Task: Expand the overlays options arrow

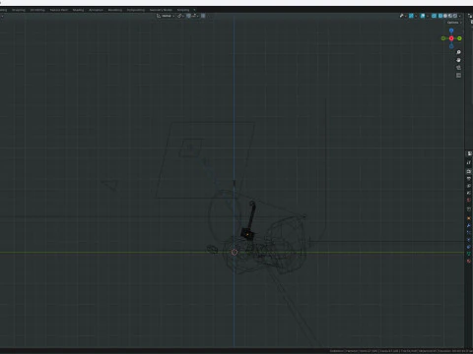Action: [428, 16]
